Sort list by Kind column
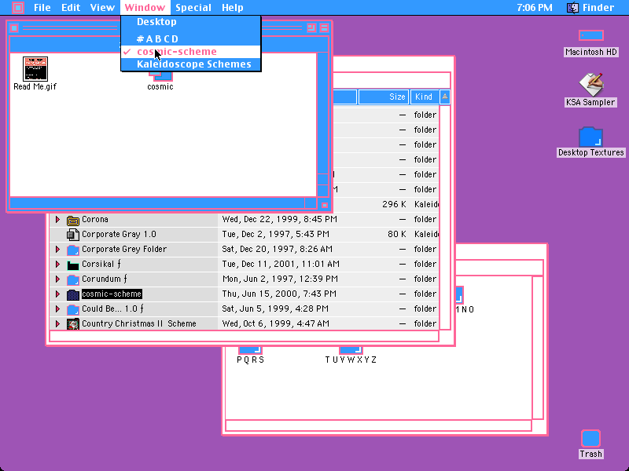 [425, 97]
